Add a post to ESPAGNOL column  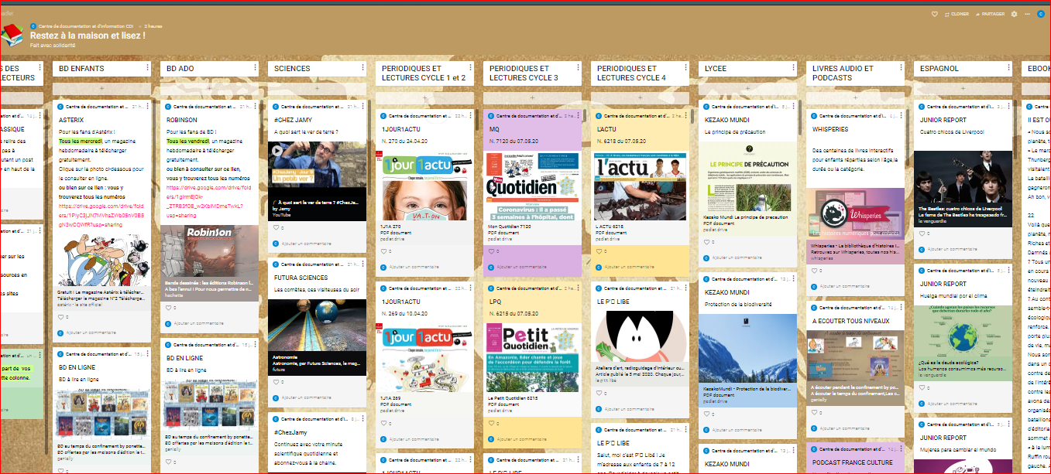[963, 89]
